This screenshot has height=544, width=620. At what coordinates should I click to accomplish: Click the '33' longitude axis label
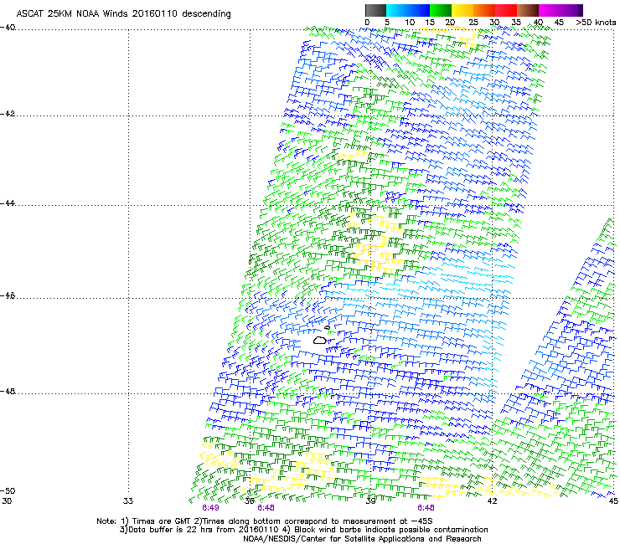pos(128,501)
